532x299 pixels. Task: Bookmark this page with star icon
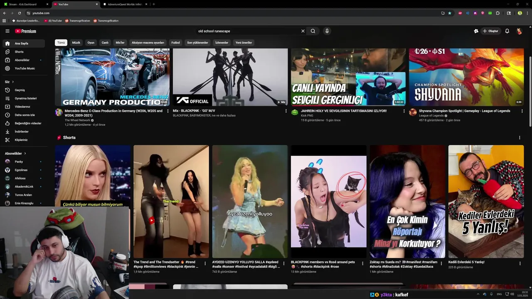point(450,13)
